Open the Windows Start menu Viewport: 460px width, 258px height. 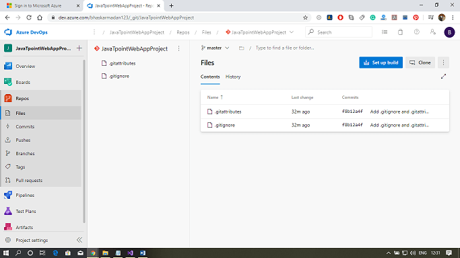tap(6, 253)
